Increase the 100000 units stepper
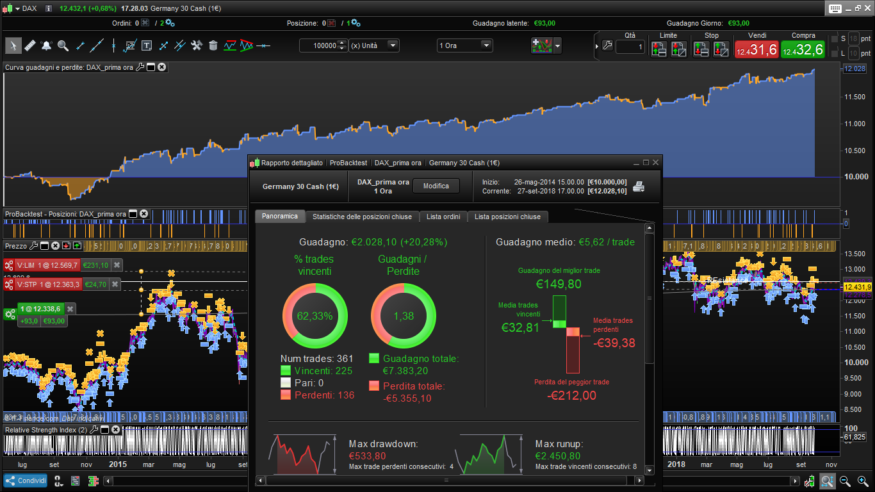Image resolution: width=875 pixels, height=492 pixels. [x=343, y=42]
